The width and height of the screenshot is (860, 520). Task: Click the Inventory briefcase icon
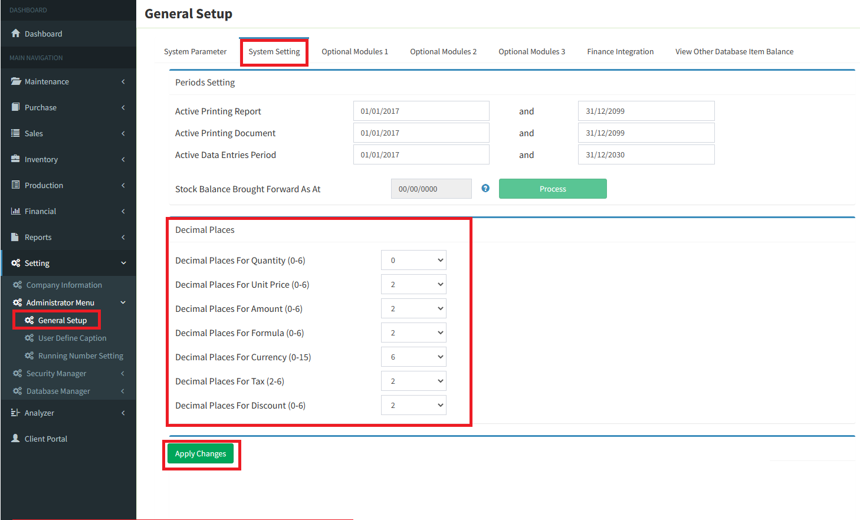click(16, 159)
